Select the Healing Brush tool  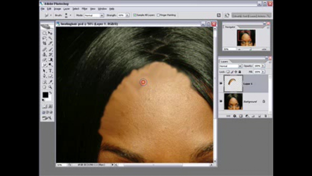[x=44, y=50]
